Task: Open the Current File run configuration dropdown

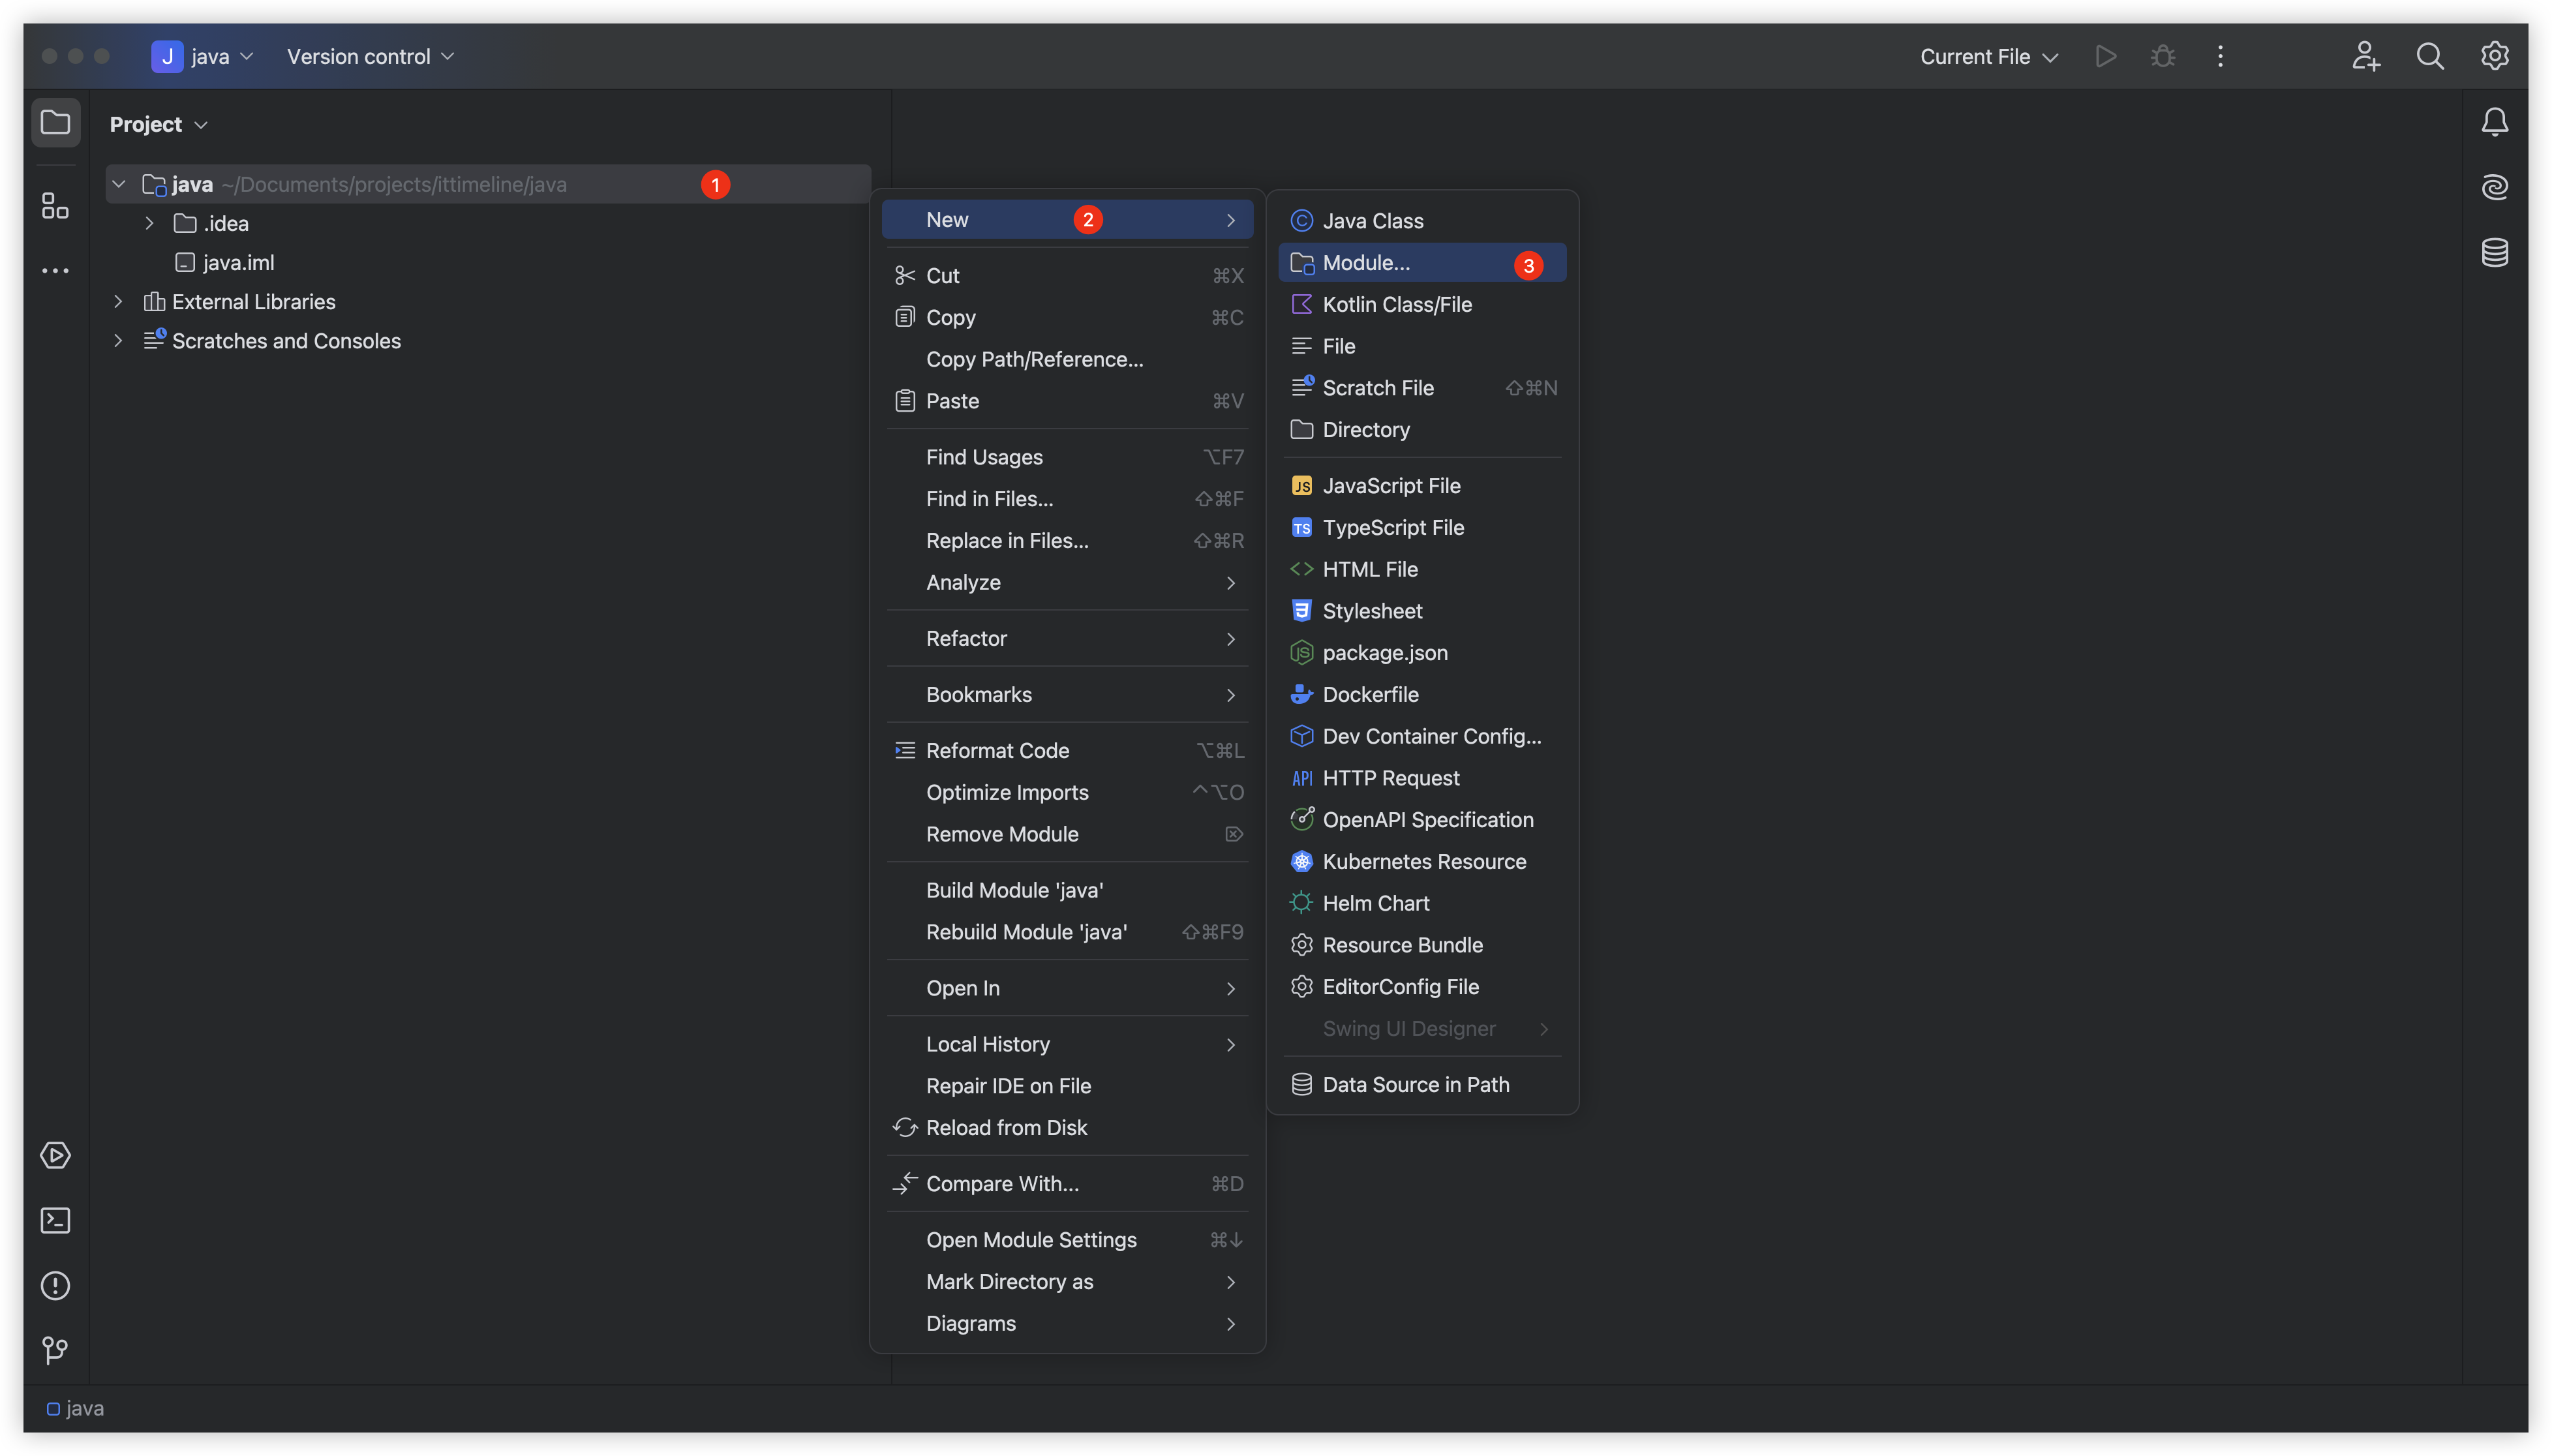Action: coord(1988,56)
